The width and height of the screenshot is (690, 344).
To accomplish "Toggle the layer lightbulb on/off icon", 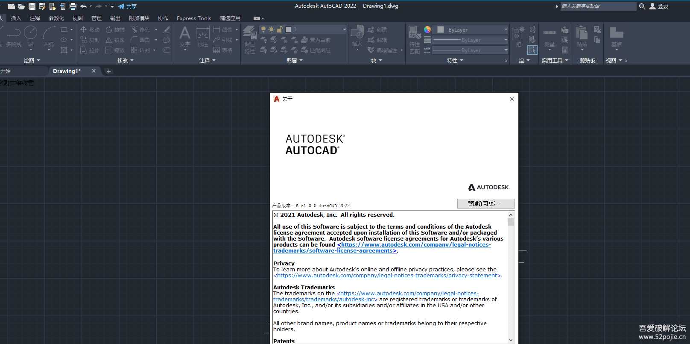I will (x=263, y=29).
